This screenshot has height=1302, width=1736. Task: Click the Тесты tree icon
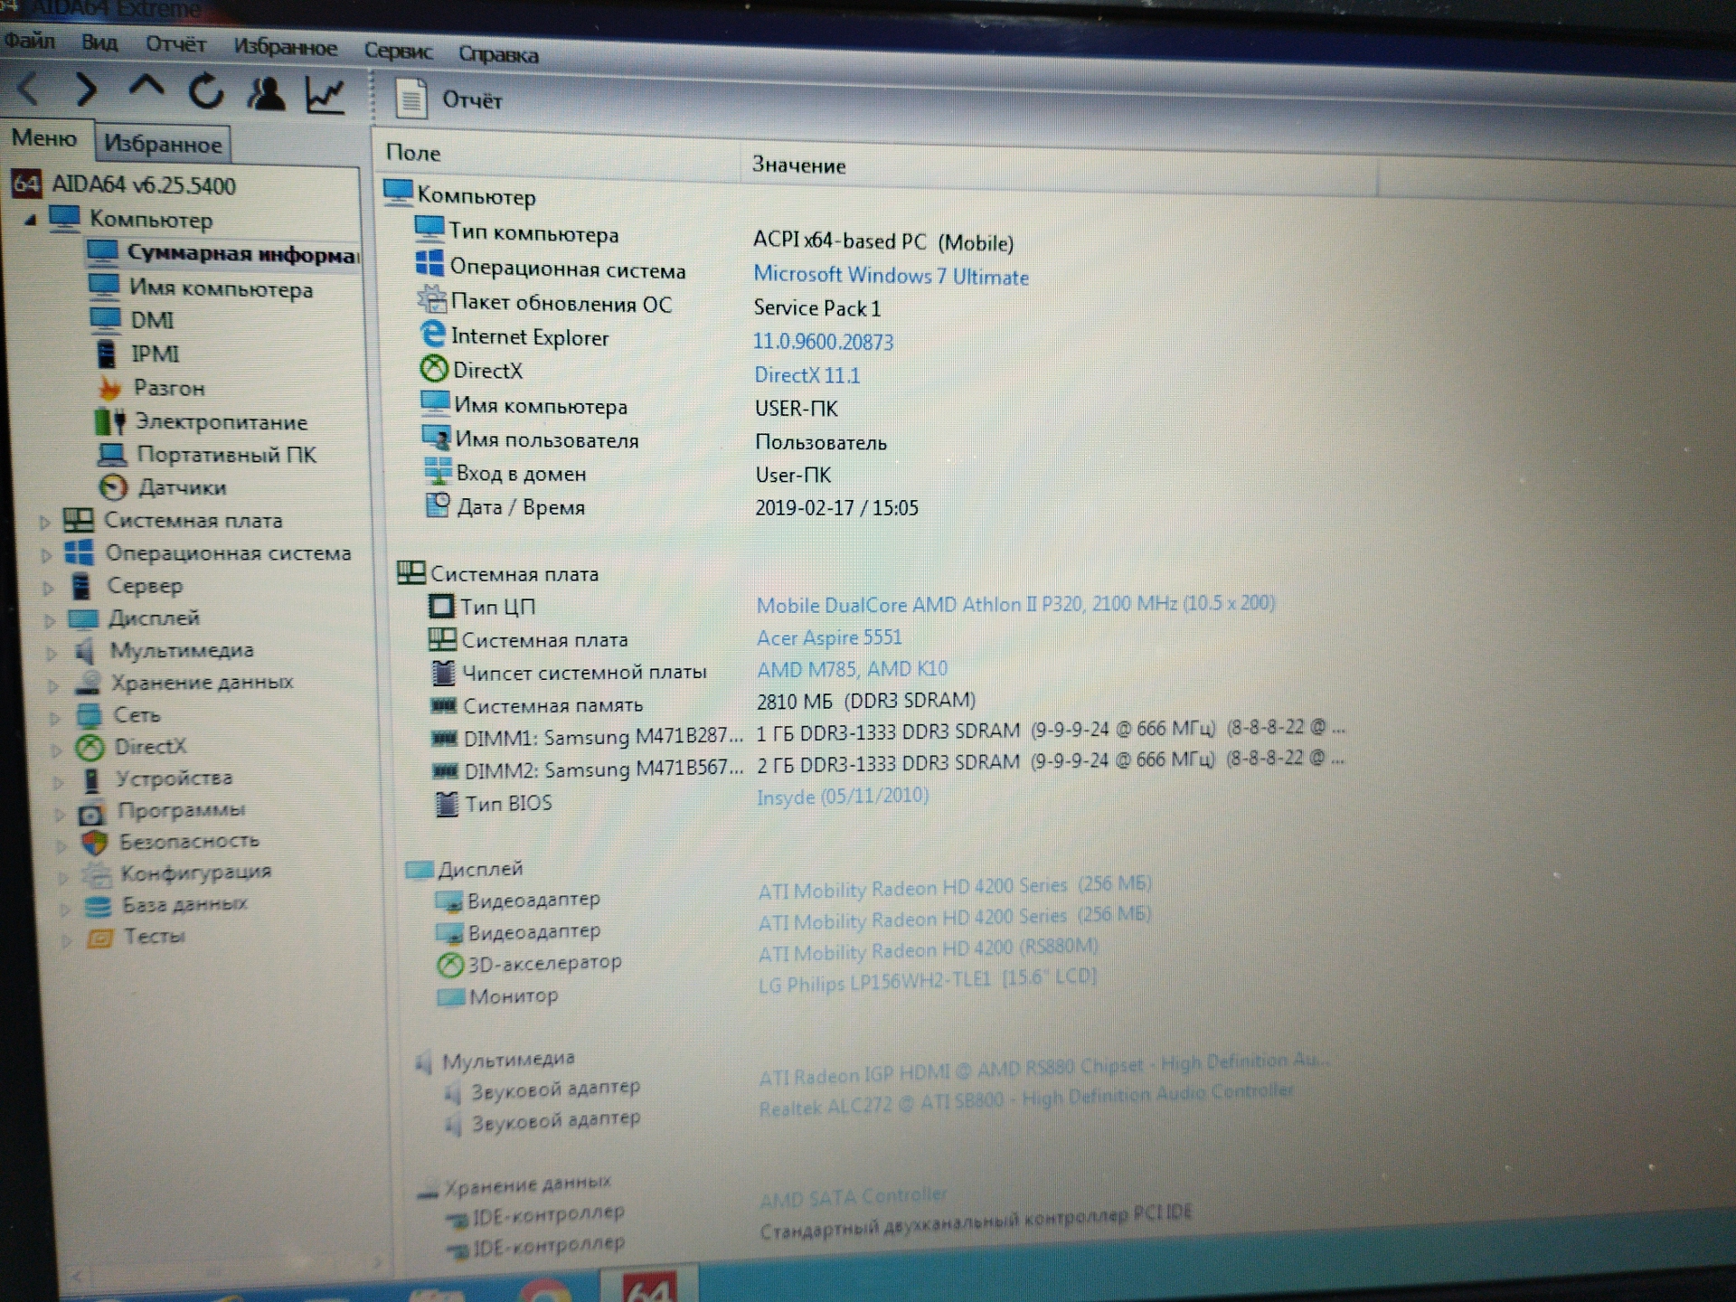click(99, 938)
